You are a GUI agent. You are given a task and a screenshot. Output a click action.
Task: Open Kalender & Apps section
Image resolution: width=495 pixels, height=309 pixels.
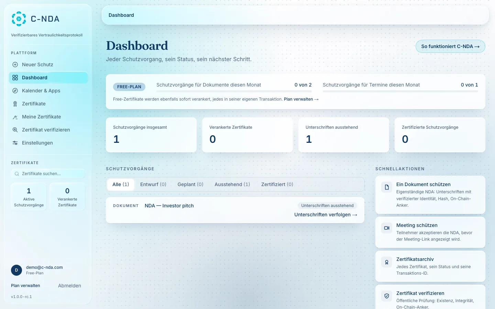(48, 91)
